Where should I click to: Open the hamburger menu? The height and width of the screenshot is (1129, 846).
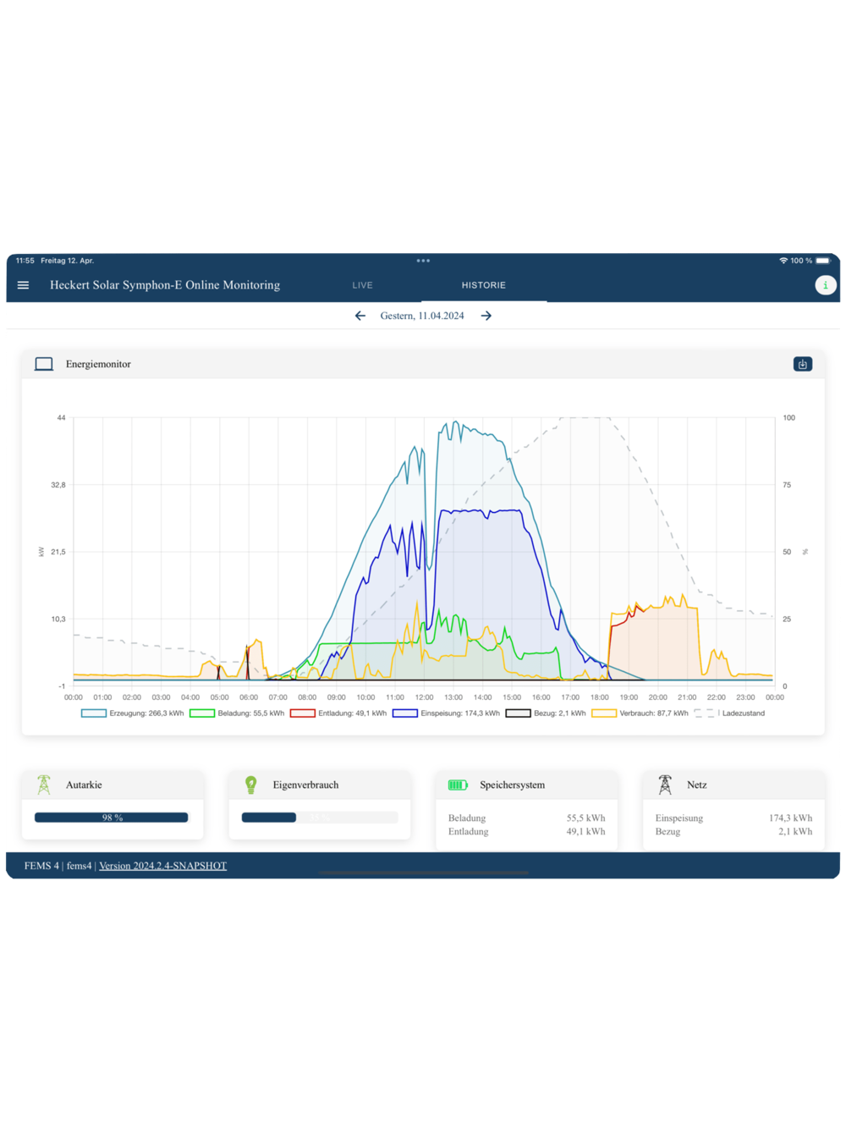tap(23, 285)
